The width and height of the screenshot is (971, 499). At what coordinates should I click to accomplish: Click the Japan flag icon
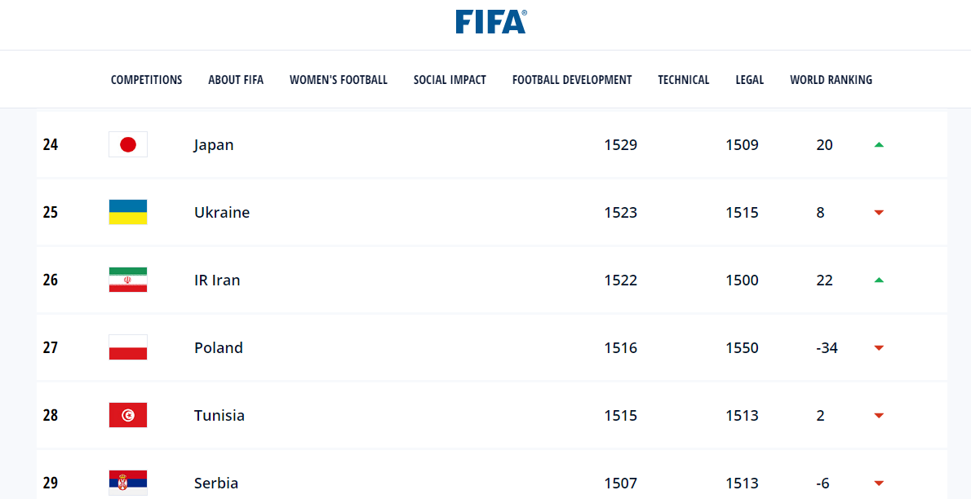(128, 145)
